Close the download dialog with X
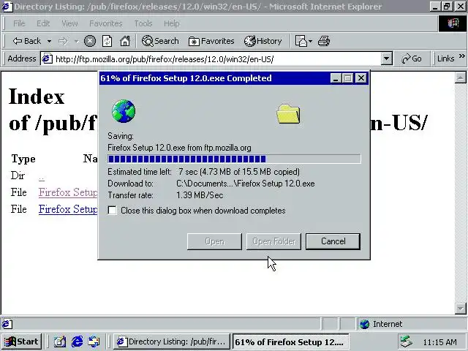The width and height of the screenshot is (468, 351). pos(361,78)
